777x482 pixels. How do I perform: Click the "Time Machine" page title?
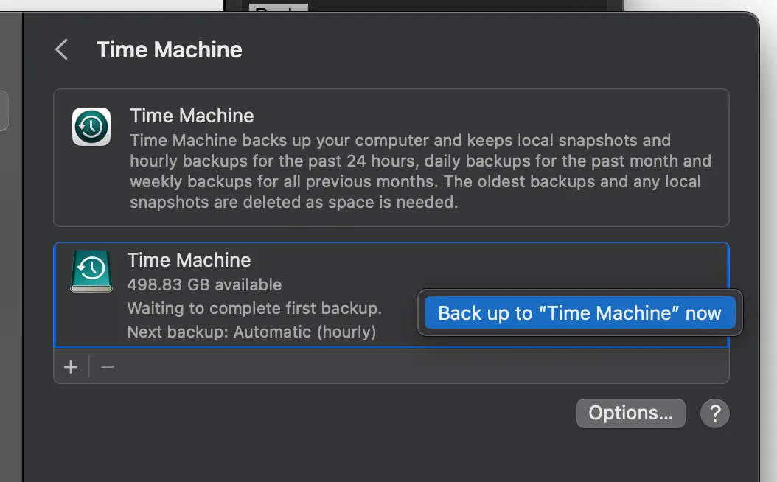(169, 49)
